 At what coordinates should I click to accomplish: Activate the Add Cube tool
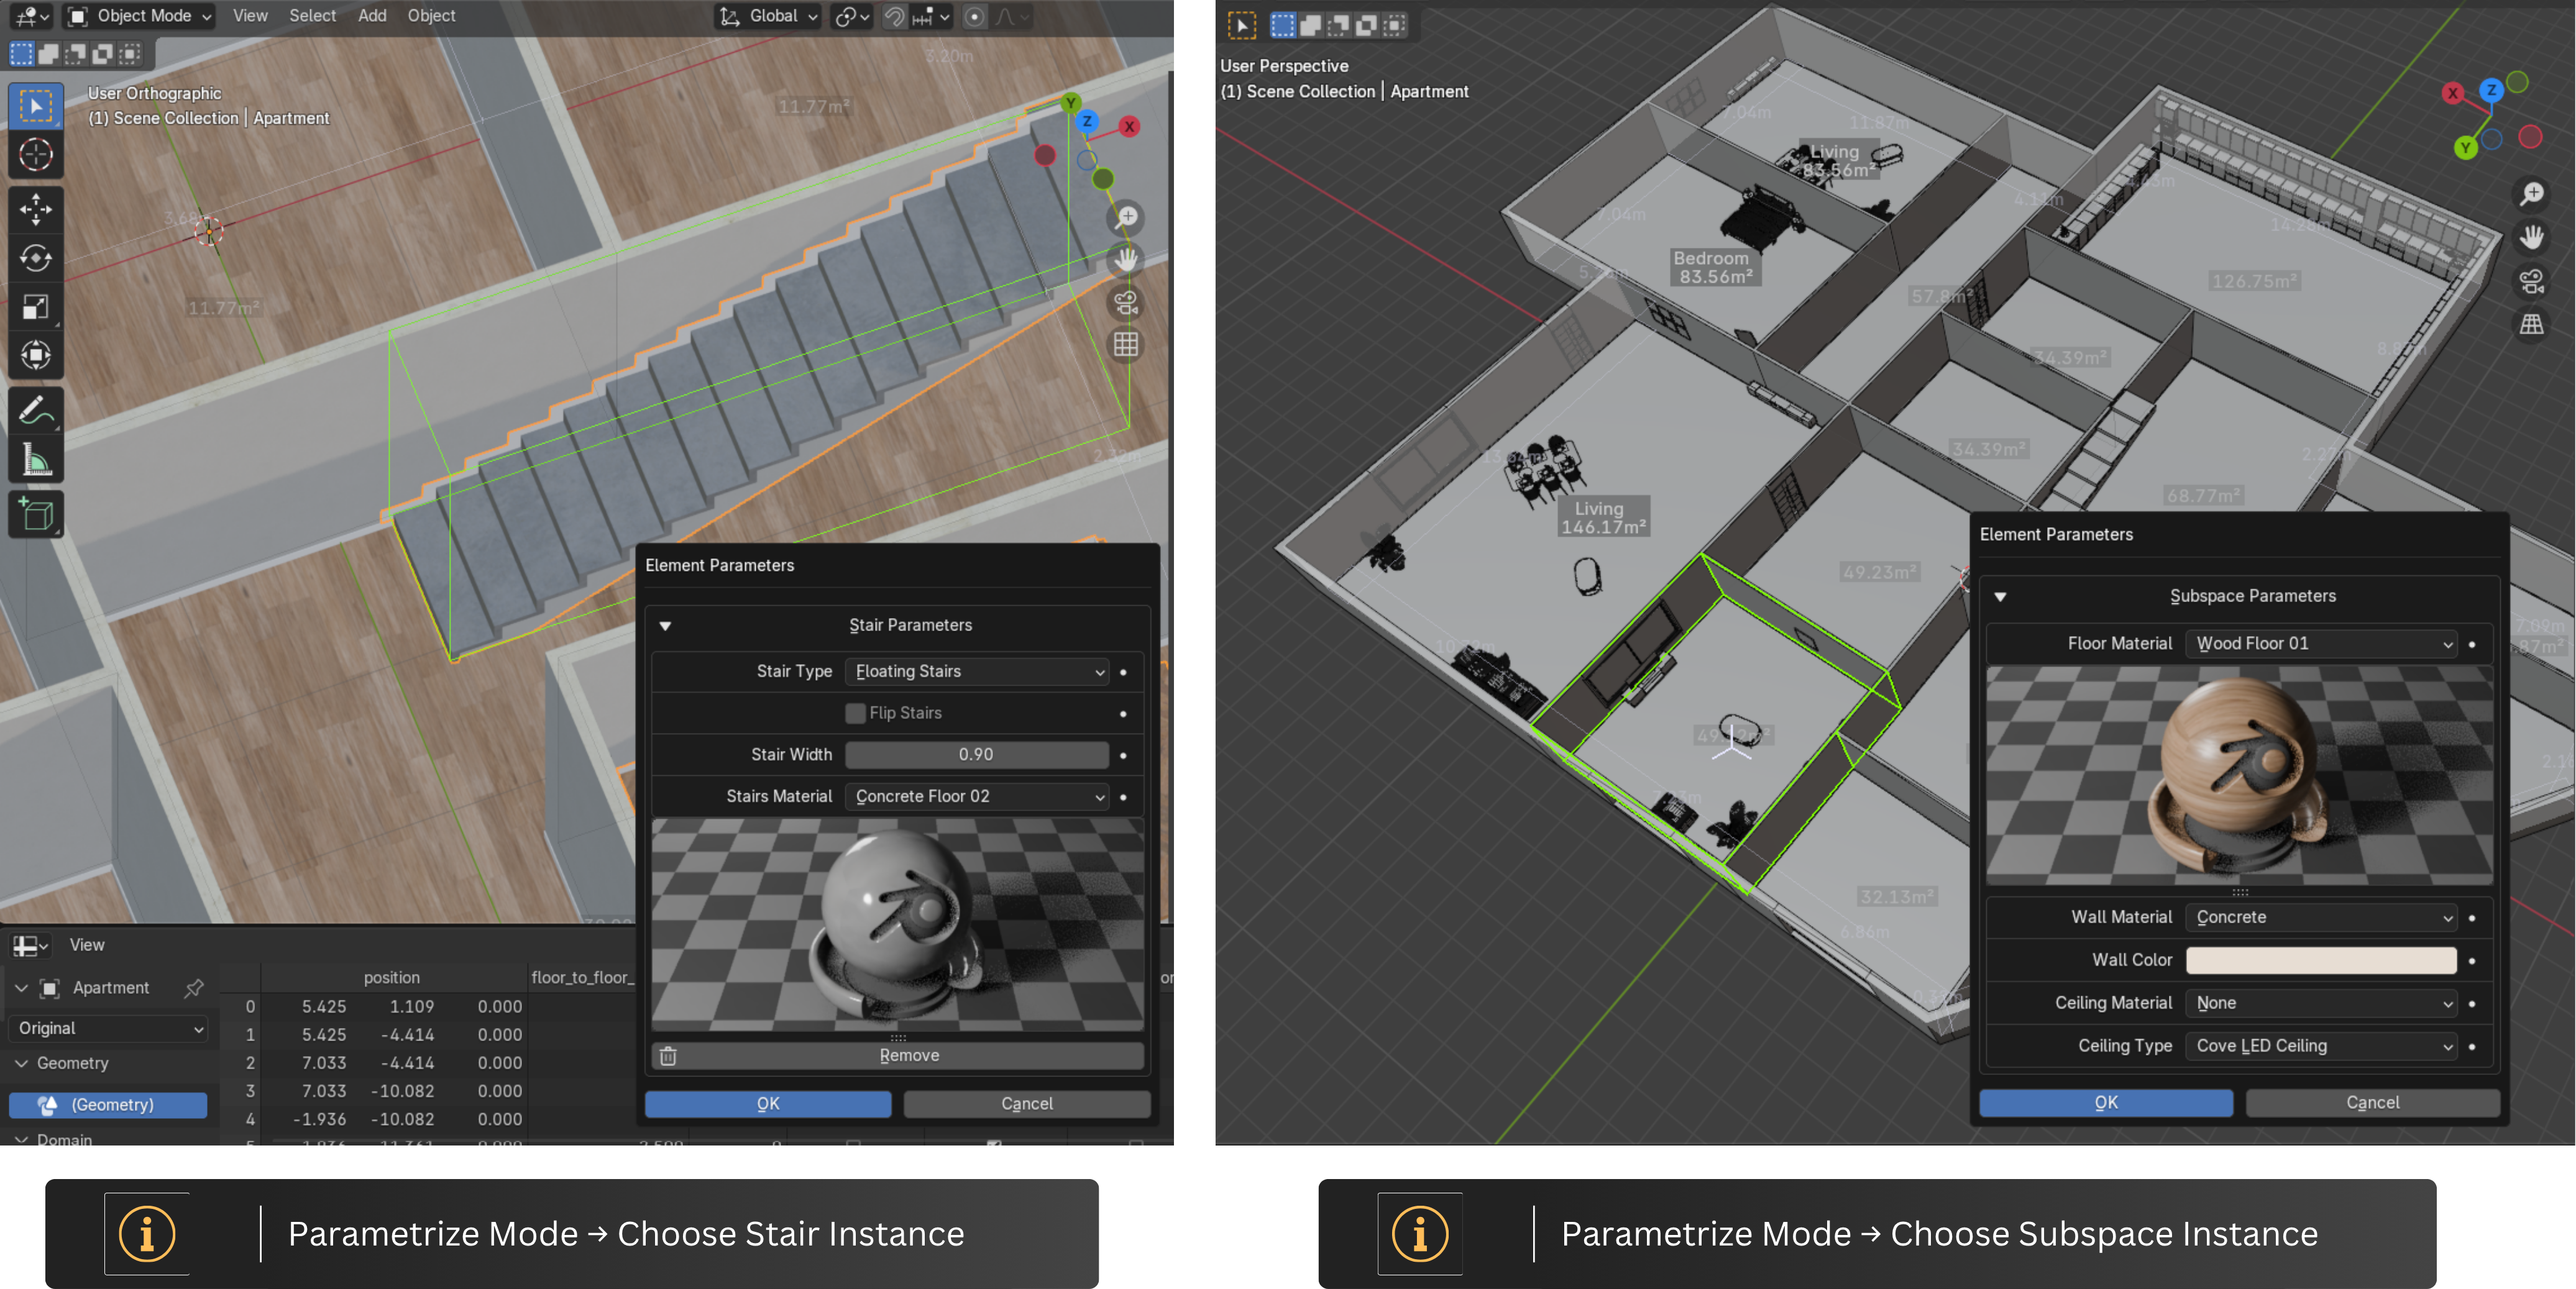36,514
